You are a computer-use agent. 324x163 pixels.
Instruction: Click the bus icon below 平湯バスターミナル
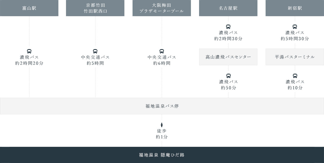coord(295,76)
